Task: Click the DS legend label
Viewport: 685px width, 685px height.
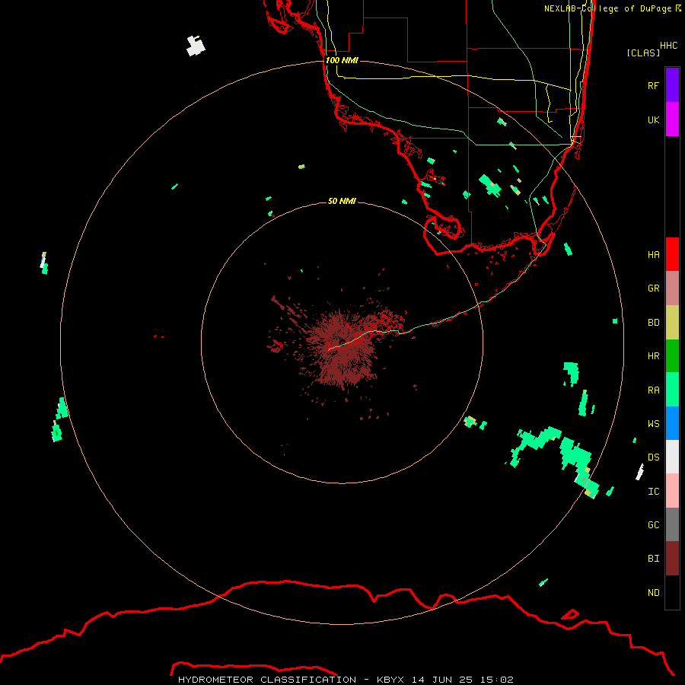Action: pos(653,457)
